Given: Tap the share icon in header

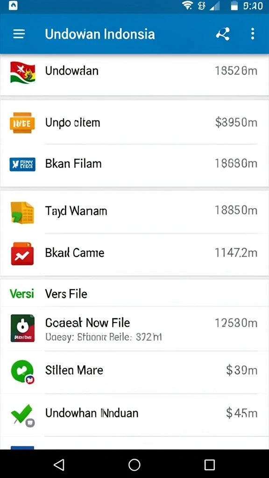Looking at the screenshot, I should [223, 34].
